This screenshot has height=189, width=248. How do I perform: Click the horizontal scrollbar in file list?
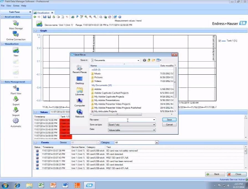pos(117,114)
